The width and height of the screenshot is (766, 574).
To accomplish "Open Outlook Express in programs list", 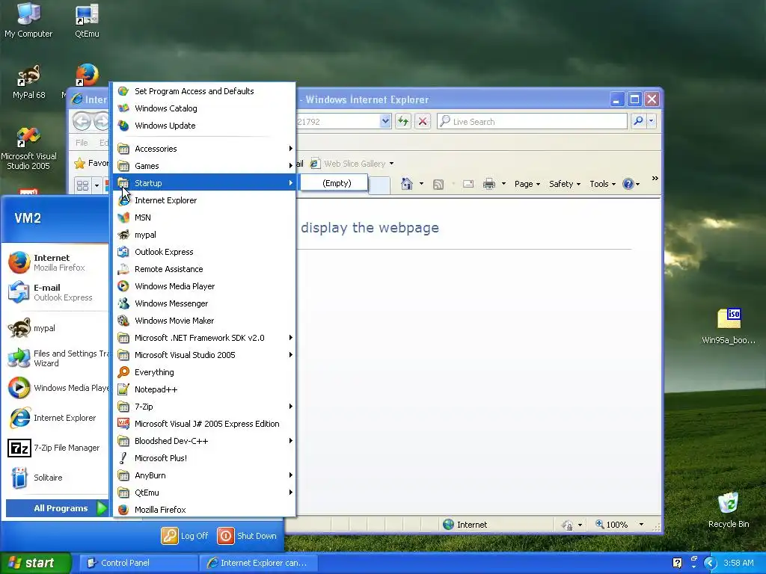I will 204,252.
